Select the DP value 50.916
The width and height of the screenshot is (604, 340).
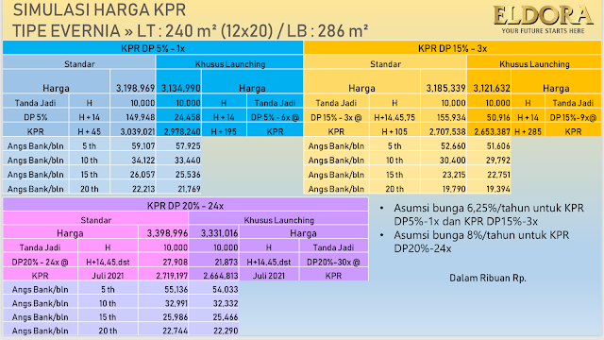(x=497, y=117)
